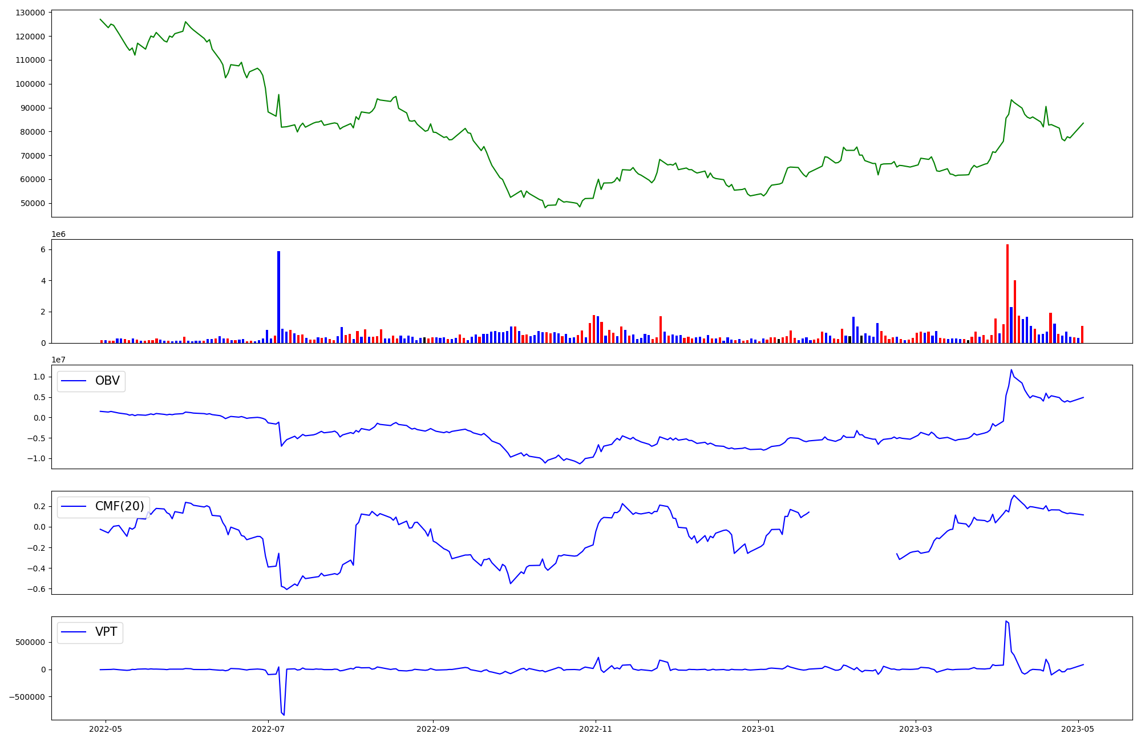This screenshot has height=742, width=1141.
Task: Click the OBV line peak in April 2023
Action: [1011, 370]
